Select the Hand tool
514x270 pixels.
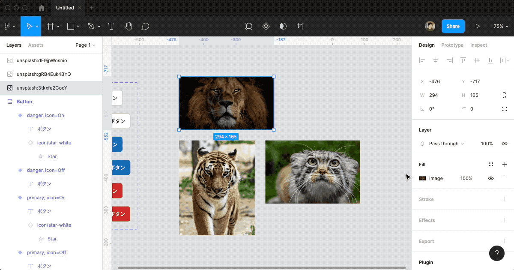pos(128,26)
